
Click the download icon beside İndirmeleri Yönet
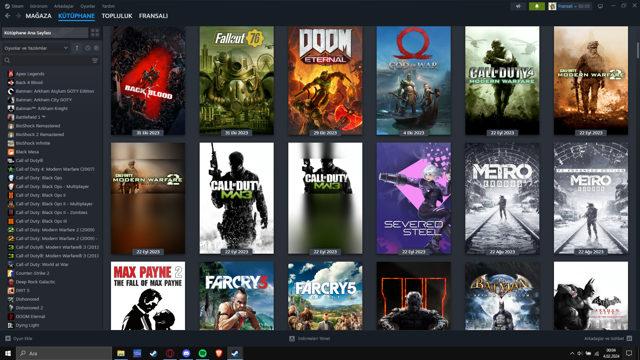(x=292, y=339)
